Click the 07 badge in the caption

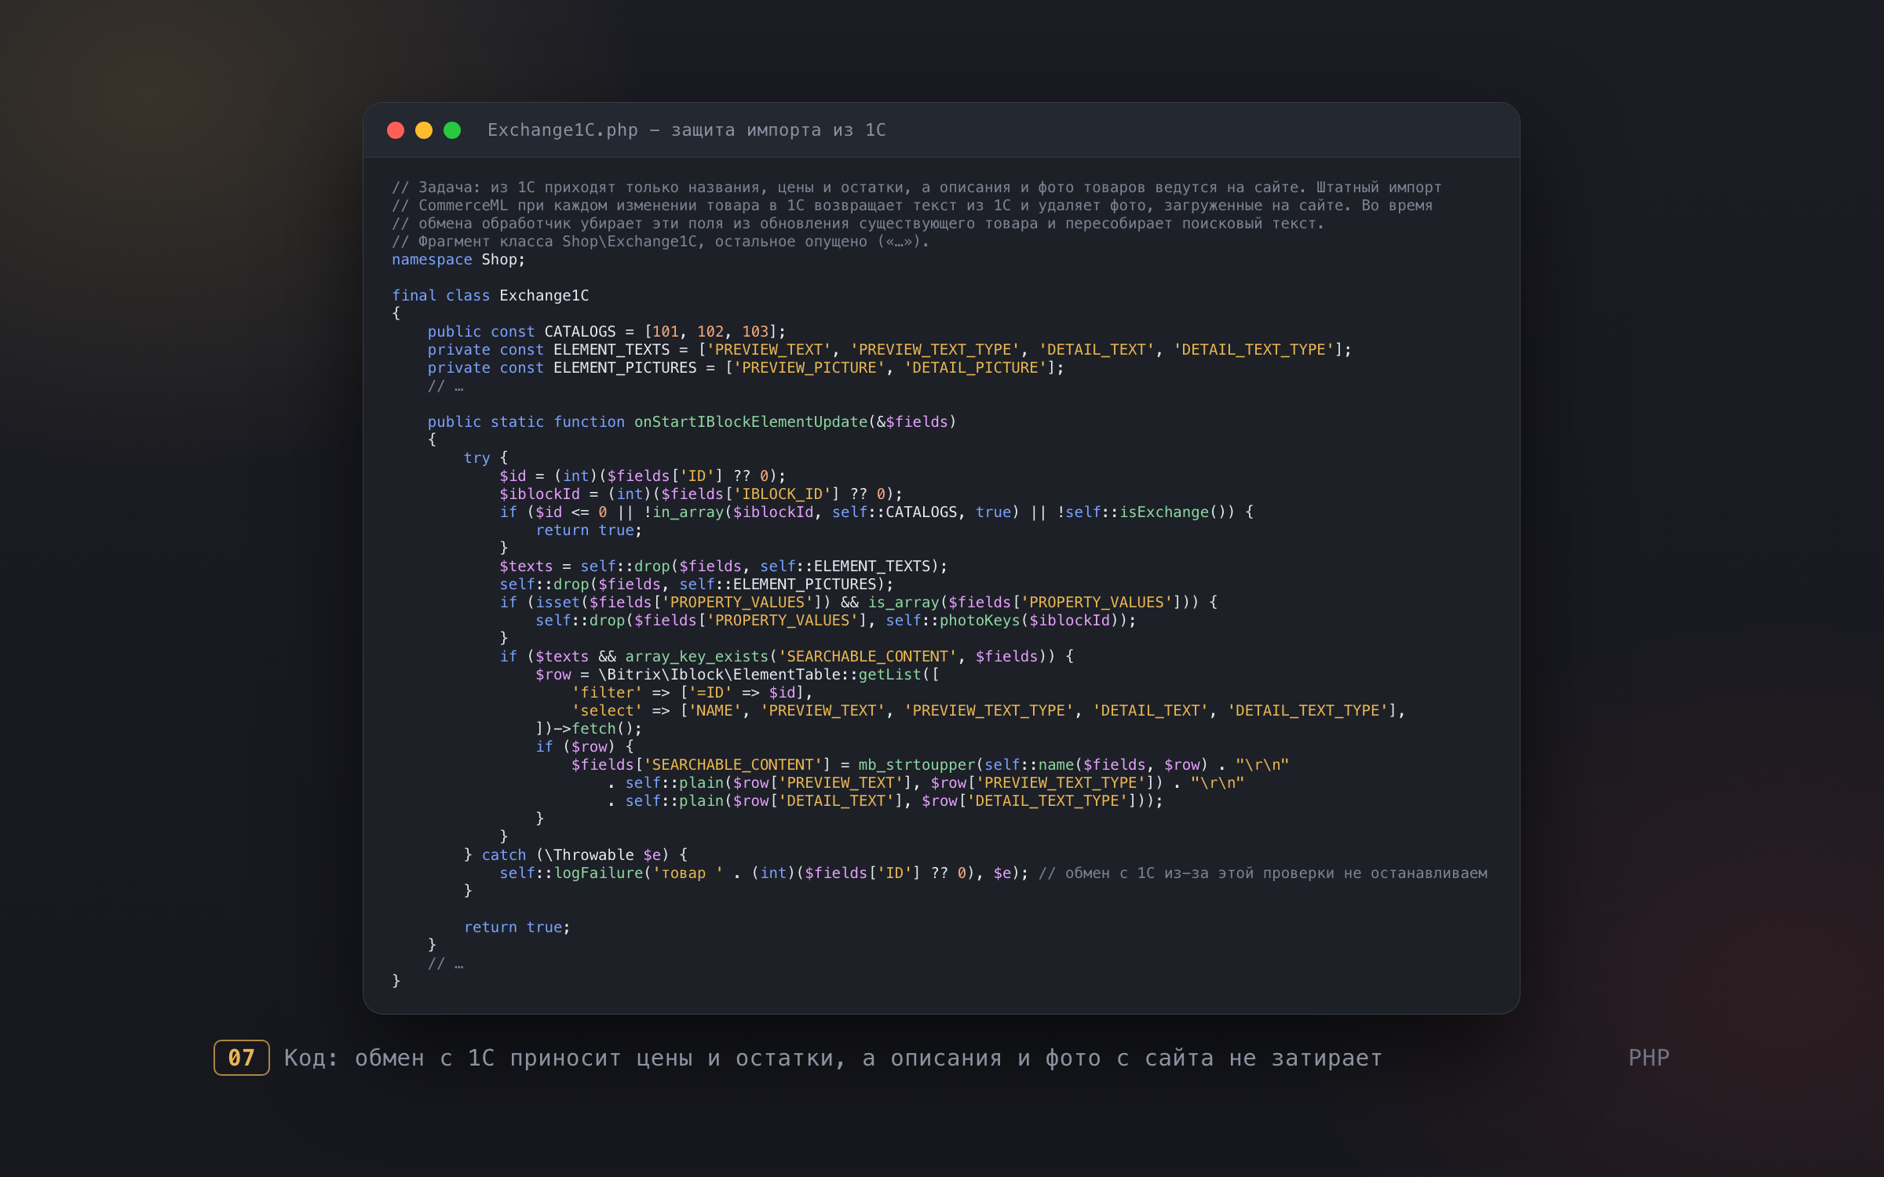point(242,1058)
